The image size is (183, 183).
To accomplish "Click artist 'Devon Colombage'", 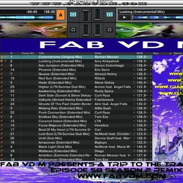I will (109, 66).
